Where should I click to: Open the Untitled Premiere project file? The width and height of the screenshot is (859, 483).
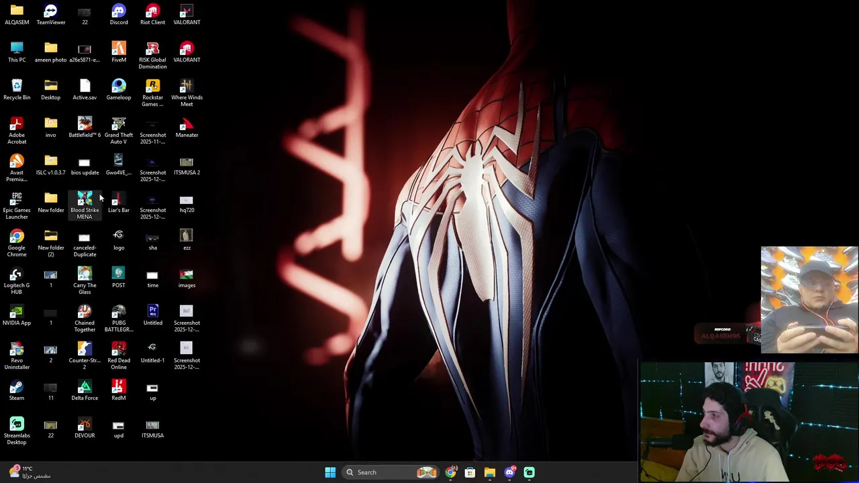pos(152,315)
